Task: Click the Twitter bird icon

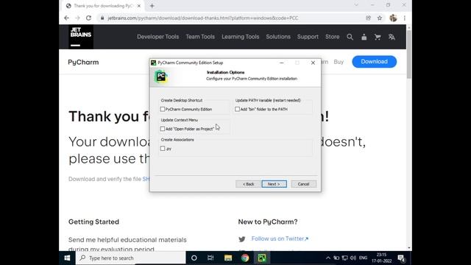Action: (x=242, y=239)
